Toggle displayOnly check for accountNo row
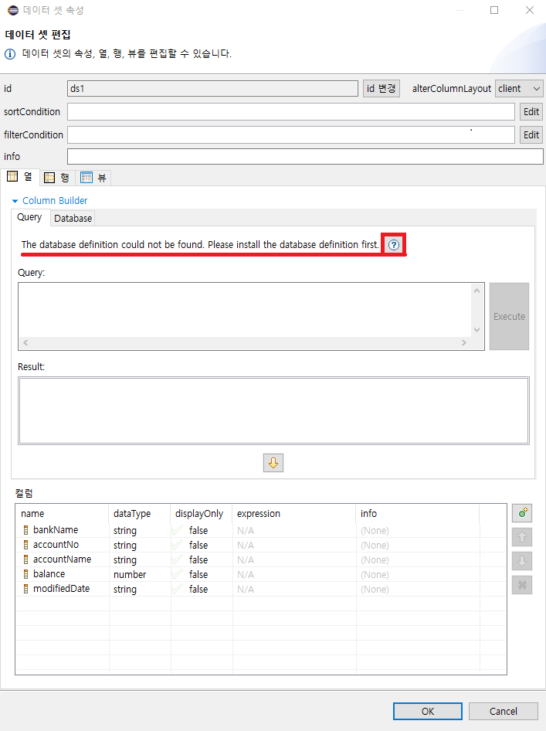Image resolution: width=546 pixels, height=731 pixels. (178, 545)
